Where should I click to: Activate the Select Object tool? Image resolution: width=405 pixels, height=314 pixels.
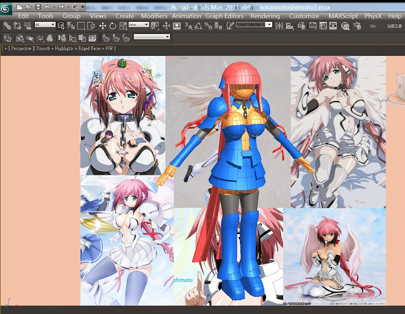click(x=61, y=26)
